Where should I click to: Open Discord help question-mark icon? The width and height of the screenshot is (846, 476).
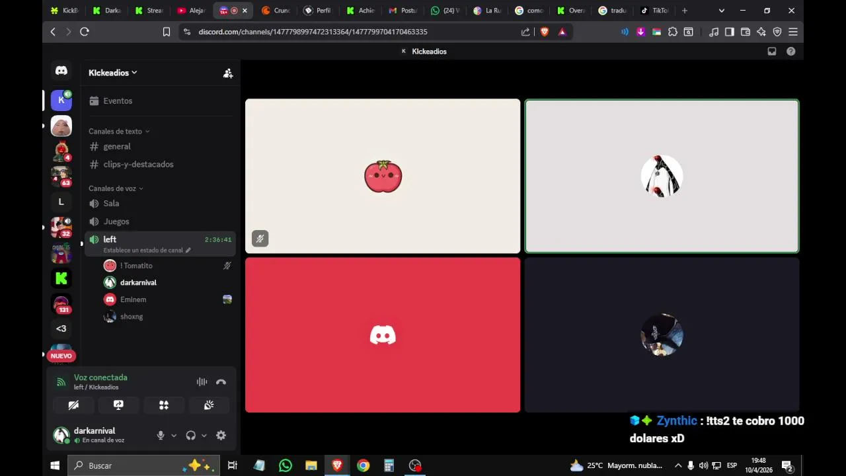tap(790, 52)
